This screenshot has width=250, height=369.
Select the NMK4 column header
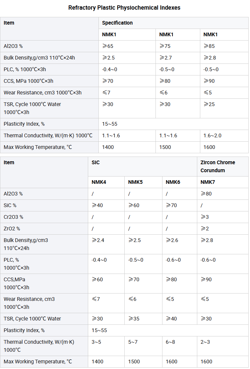pos(106,182)
